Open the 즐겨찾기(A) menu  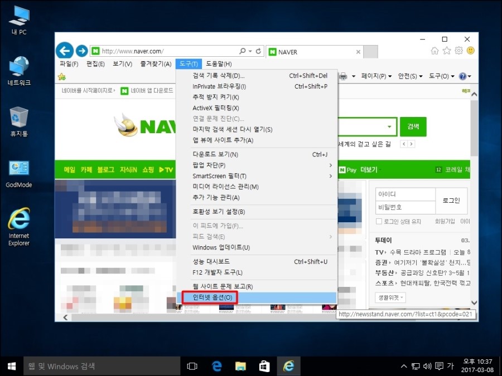[156, 64]
